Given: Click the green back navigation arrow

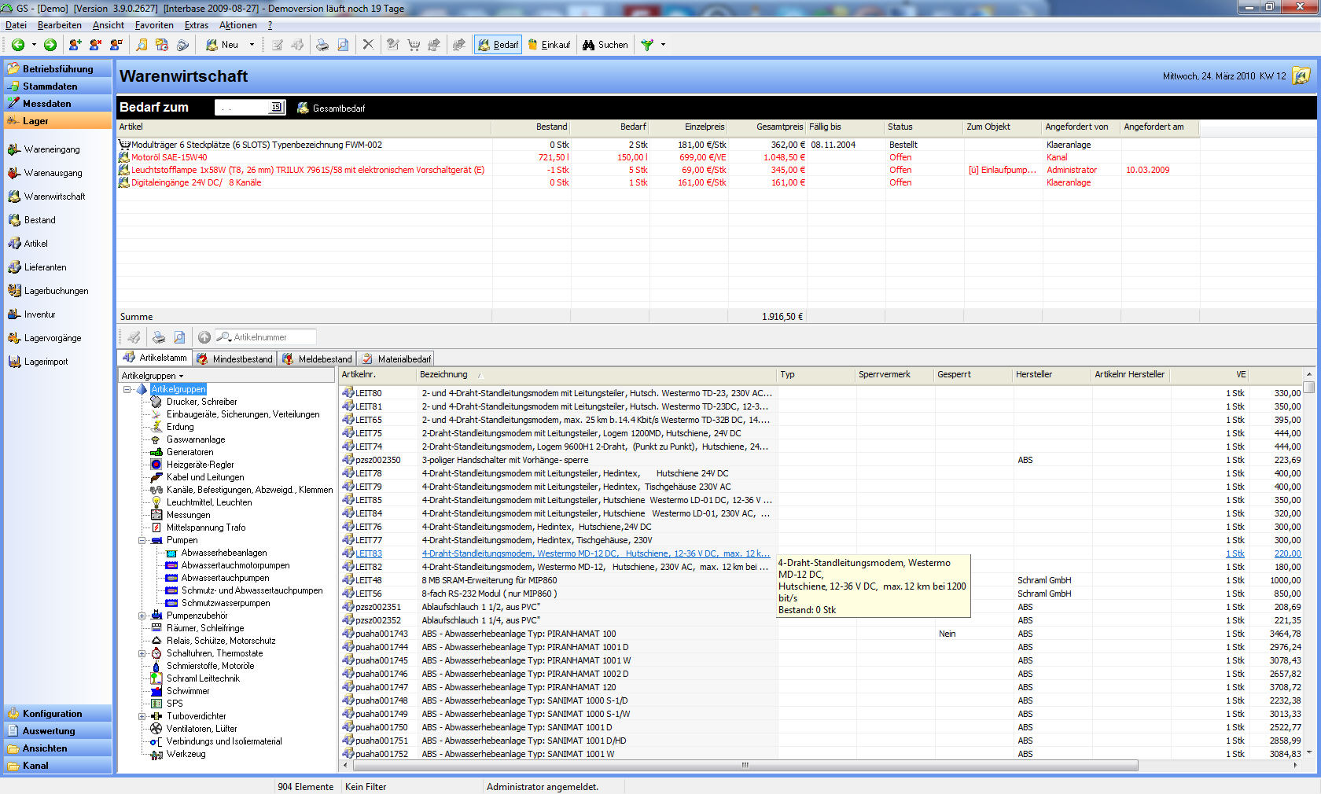Looking at the screenshot, I should pyautogui.click(x=17, y=45).
